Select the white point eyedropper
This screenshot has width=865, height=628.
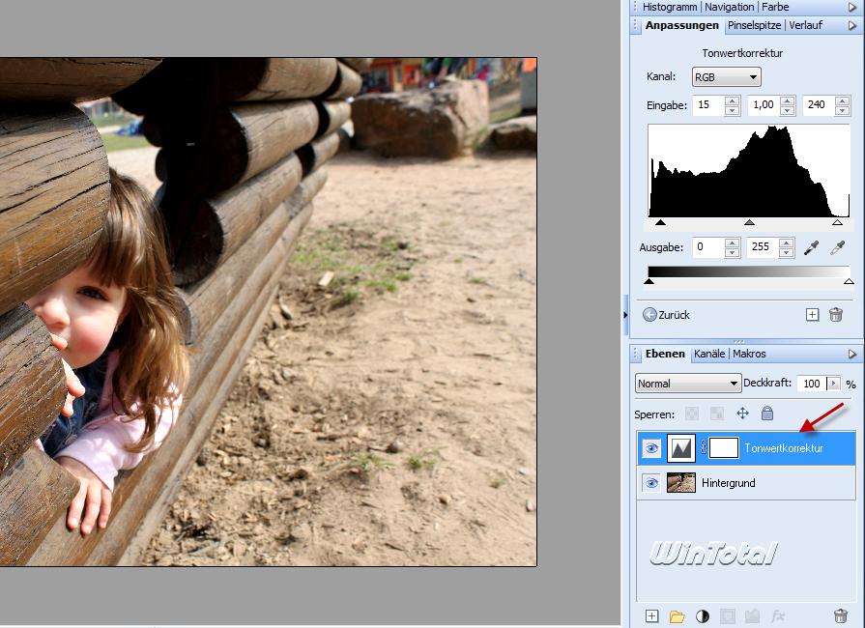[837, 247]
